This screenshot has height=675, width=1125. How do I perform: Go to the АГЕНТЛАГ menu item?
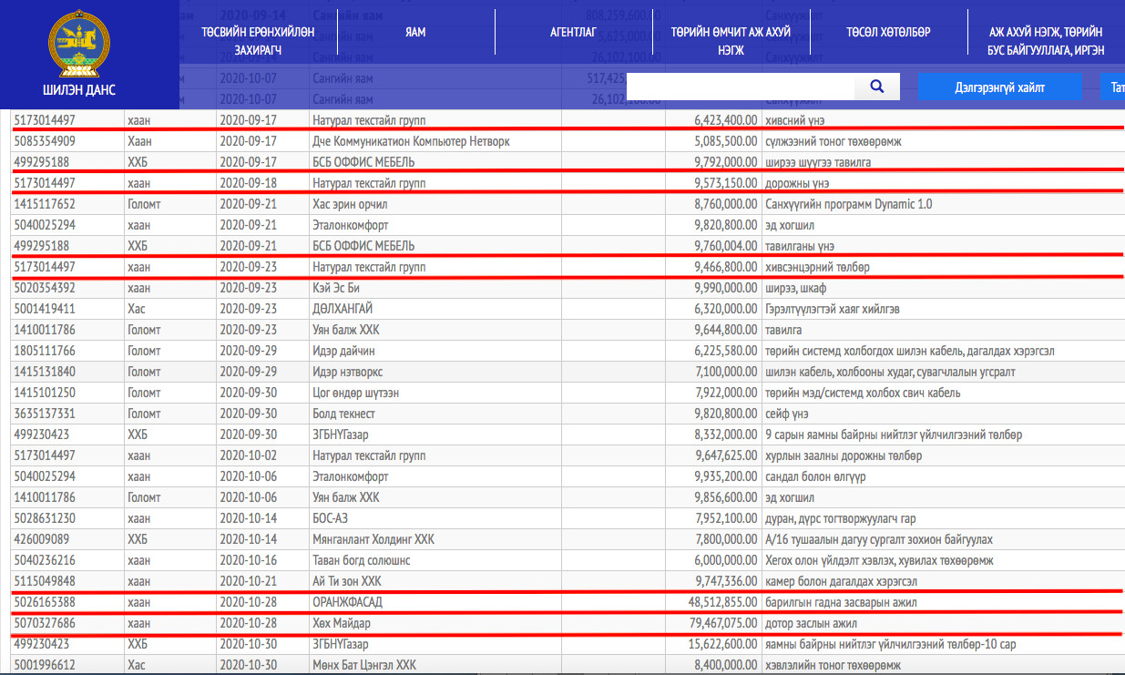pyautogui.click(x=573, y=33)
